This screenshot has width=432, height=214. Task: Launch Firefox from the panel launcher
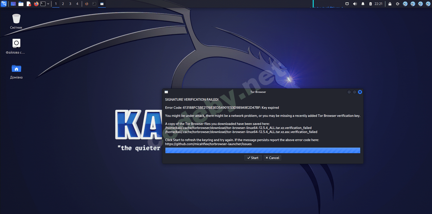(x=36, y=4)
